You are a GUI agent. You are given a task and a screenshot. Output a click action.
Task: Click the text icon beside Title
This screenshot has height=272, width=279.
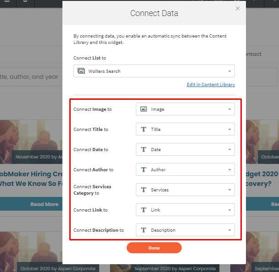144,129
